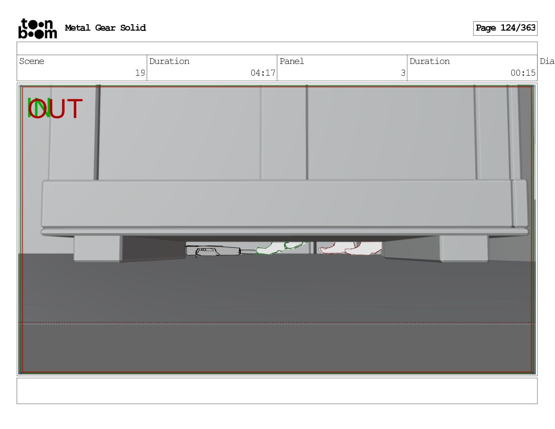This screenshot has width=555, height=429.
Task: Click the storyboard panel thumbnail image
Action: pyautogui.click(x=277, y=229)
